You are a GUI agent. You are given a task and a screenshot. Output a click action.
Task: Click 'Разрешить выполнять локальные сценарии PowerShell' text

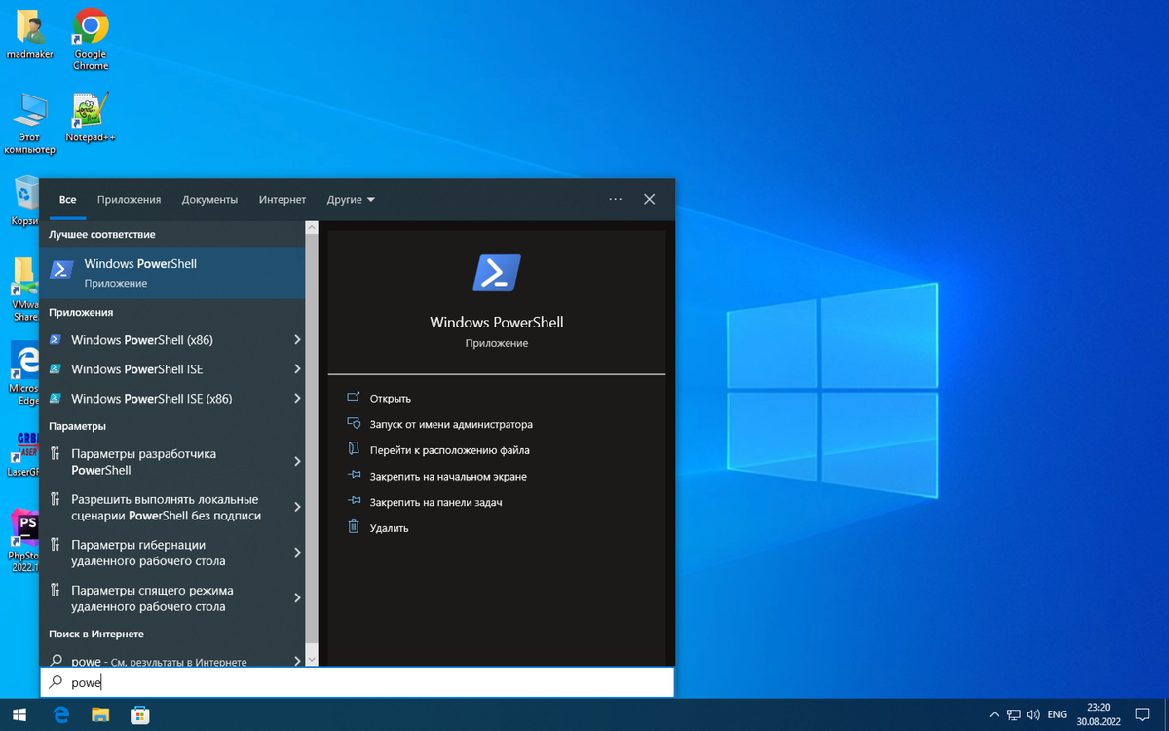pyautogui.click(x=166, y=507)
